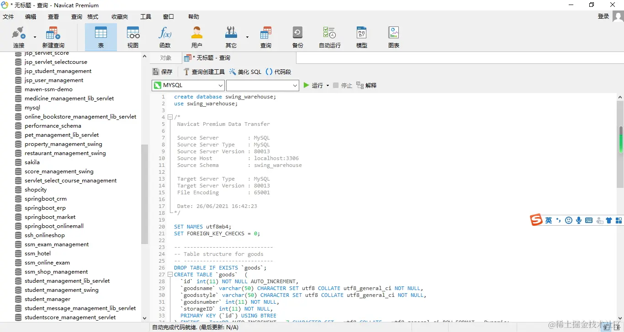Select the maven-ssm-demo database
This screenshot has height=332, width=624.
[x=48, y=89]
